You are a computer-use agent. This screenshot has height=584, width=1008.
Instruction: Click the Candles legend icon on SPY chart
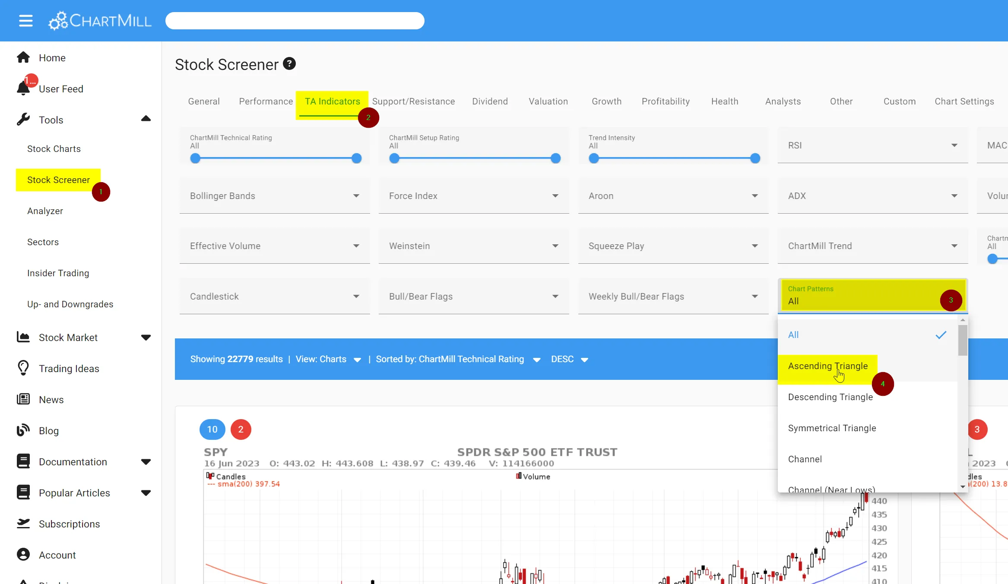tap(210, 476)
